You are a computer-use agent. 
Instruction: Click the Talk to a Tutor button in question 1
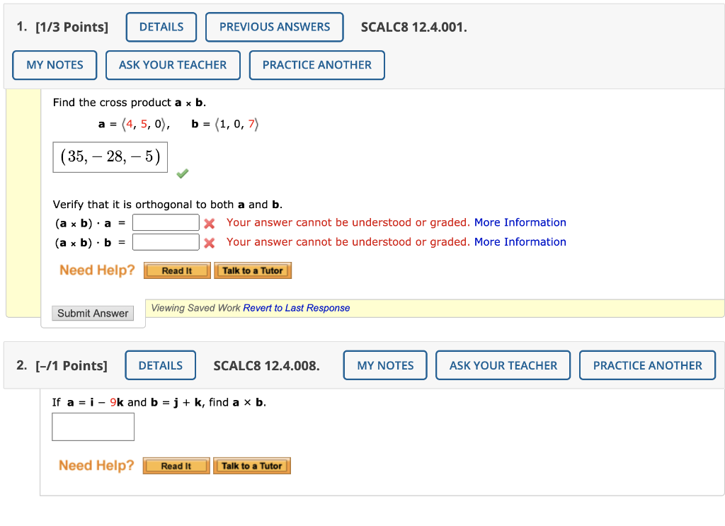(253, 270)
